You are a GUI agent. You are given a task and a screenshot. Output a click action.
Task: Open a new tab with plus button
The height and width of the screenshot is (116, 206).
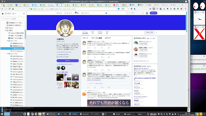(183, 5)
